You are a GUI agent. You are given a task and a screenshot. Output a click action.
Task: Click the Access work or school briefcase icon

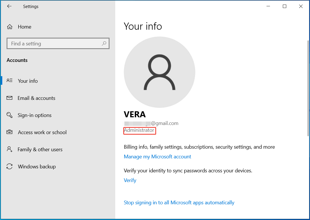coord(9,132)
